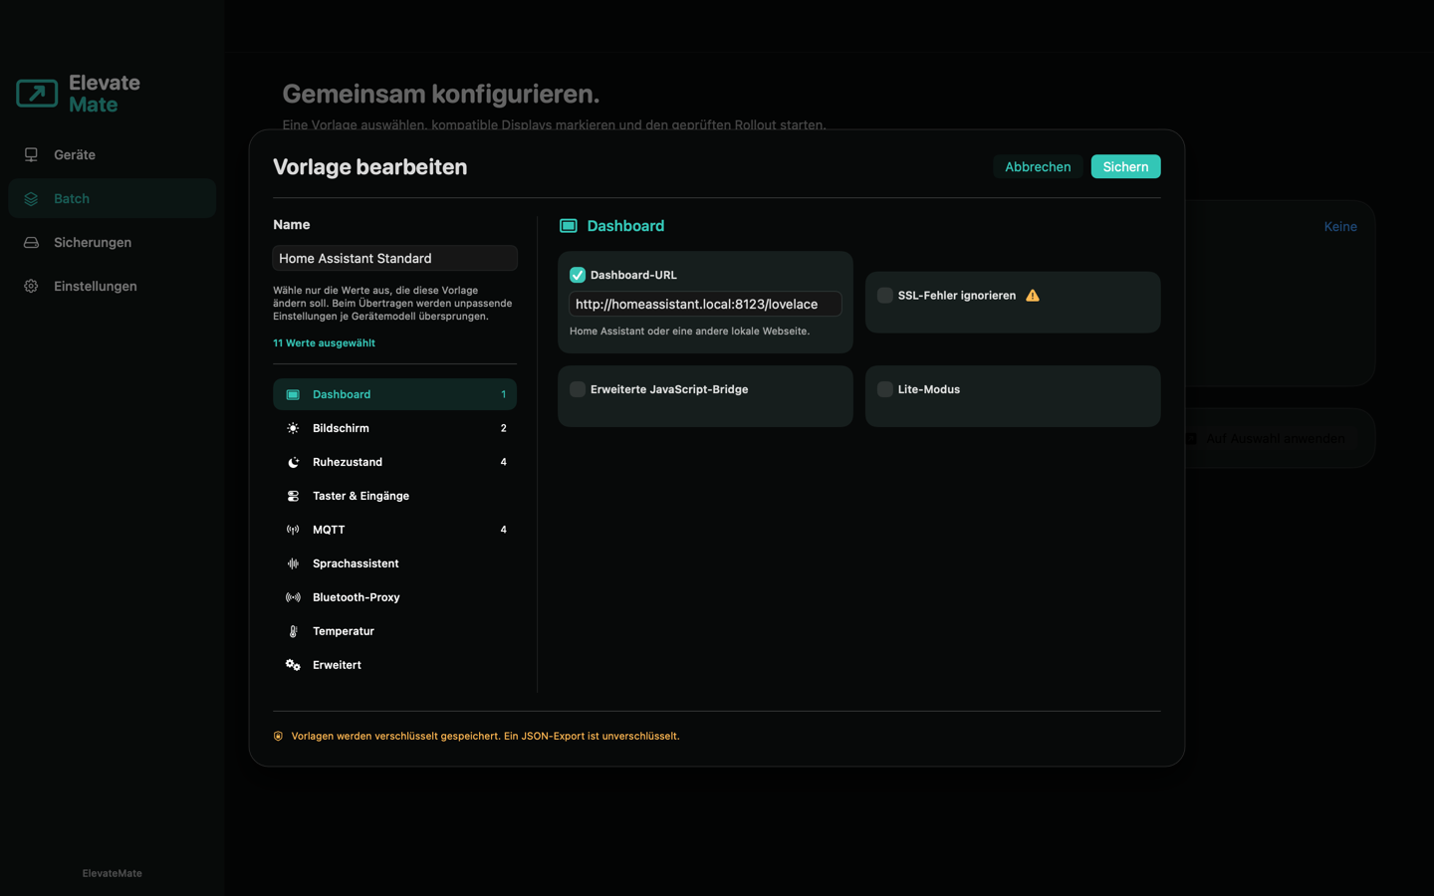Click the Dashboard heading screen icon

pyautogui.click(x=569, y=226)
